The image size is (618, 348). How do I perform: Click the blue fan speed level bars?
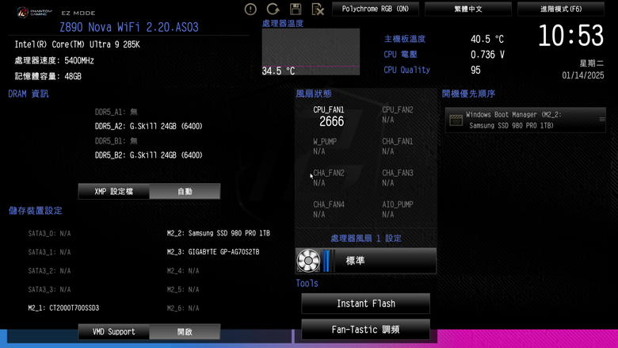pyautogui.click(x=329, y=261)
